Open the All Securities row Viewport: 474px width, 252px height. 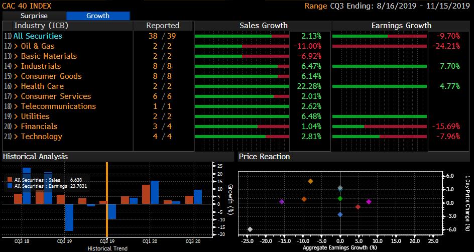coord(38,36)
